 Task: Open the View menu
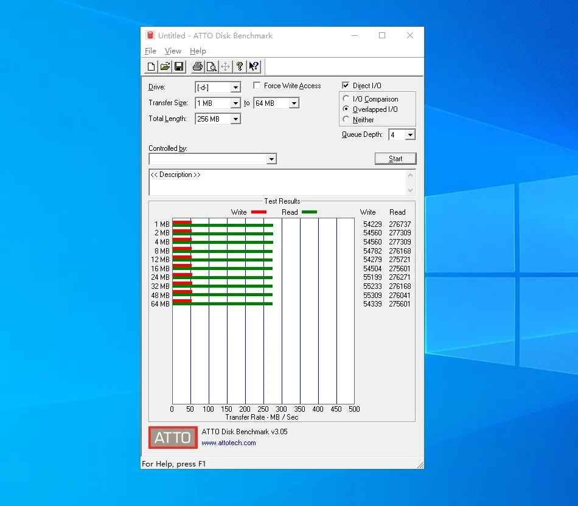[173, 51]
